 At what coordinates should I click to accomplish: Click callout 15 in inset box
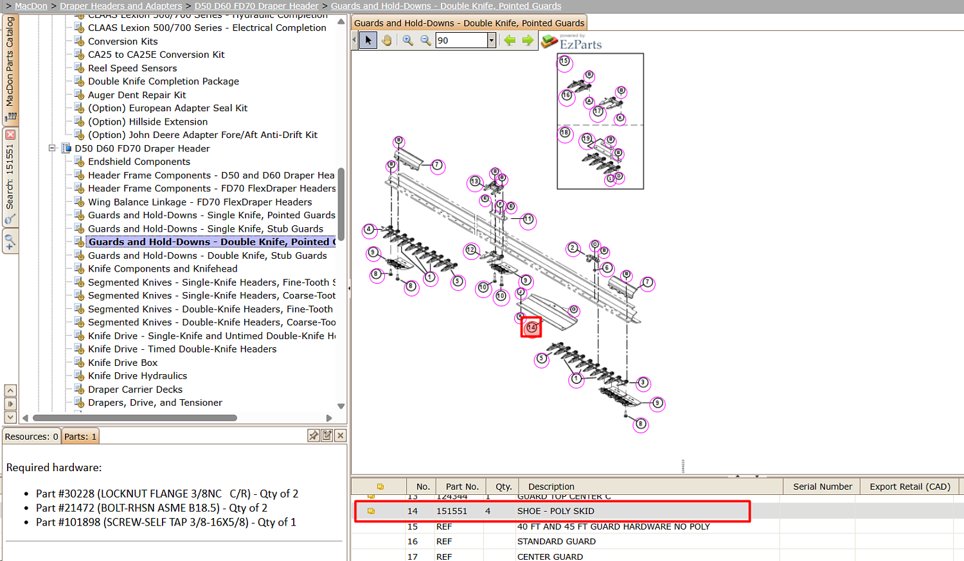[564, 62]
